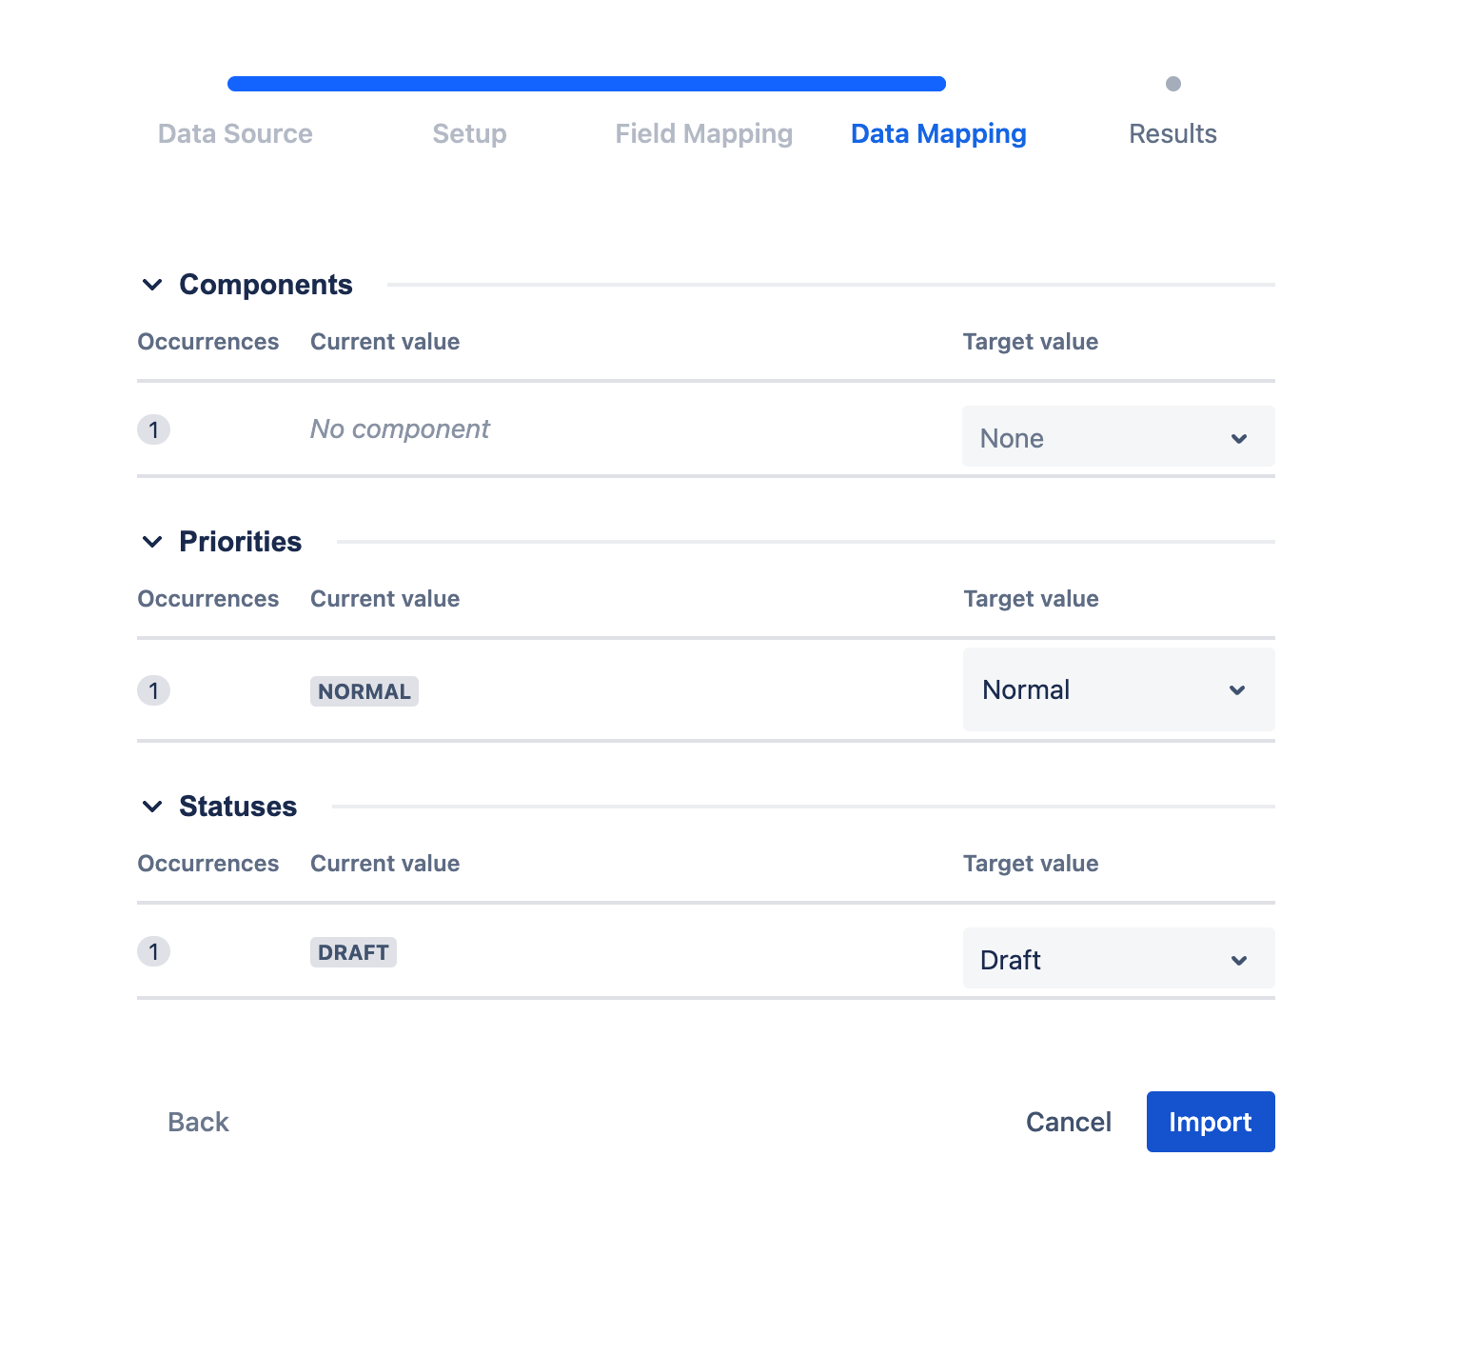This screenshot has width=1458, height=1356.
Task: Collapse the Components section chevron
Action: (x=152, y=285)
